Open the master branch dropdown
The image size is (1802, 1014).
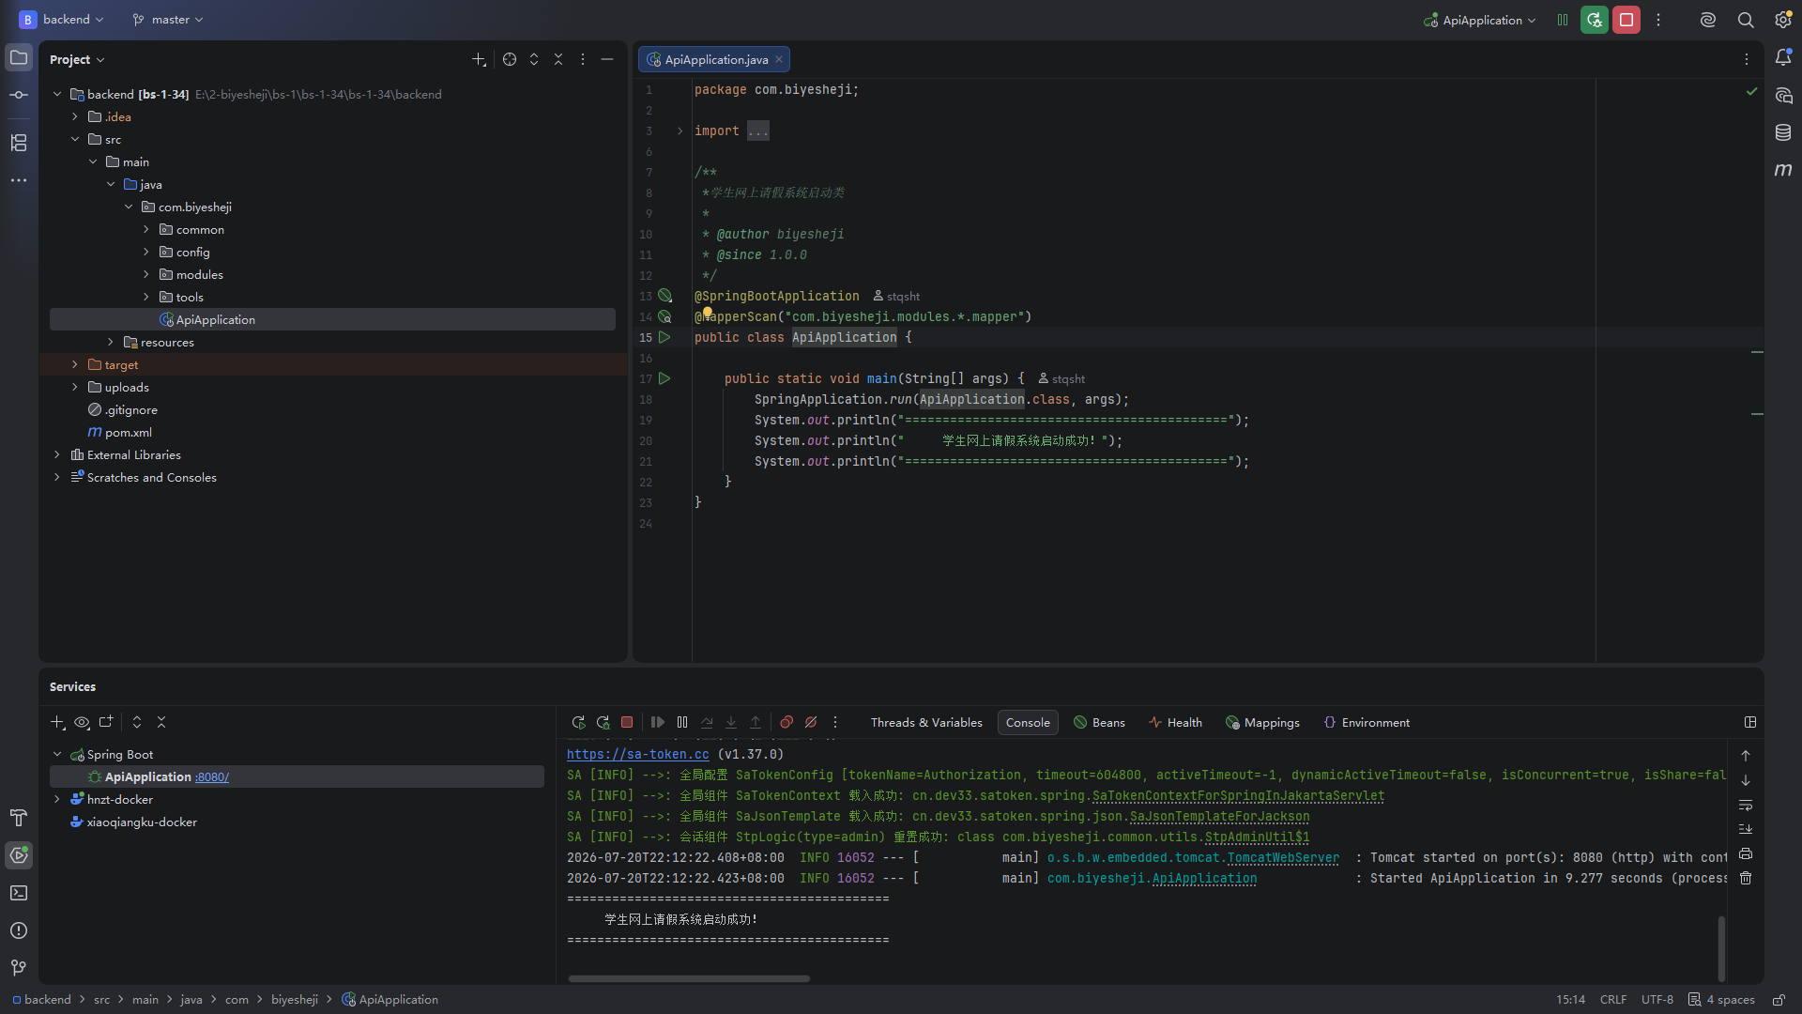point(168,20)
